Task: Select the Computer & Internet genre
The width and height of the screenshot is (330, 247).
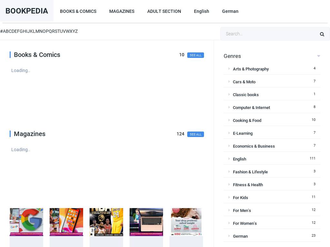Action: click(251, 107)
